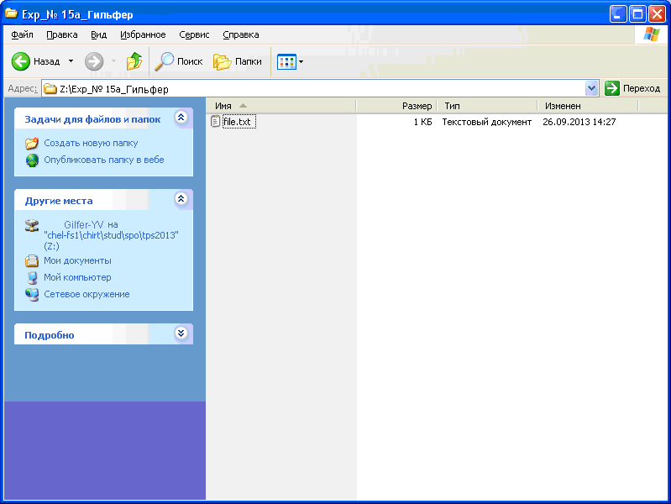Screen dimensions: 671x504
Task: Sort files by the Тип column header
Action: click(487, 106)
